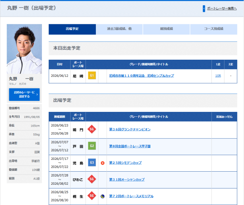Screen dimensions: 244x205
Task: Go to ボートレーサー検索へ link
Action: (x=222, y=9)
